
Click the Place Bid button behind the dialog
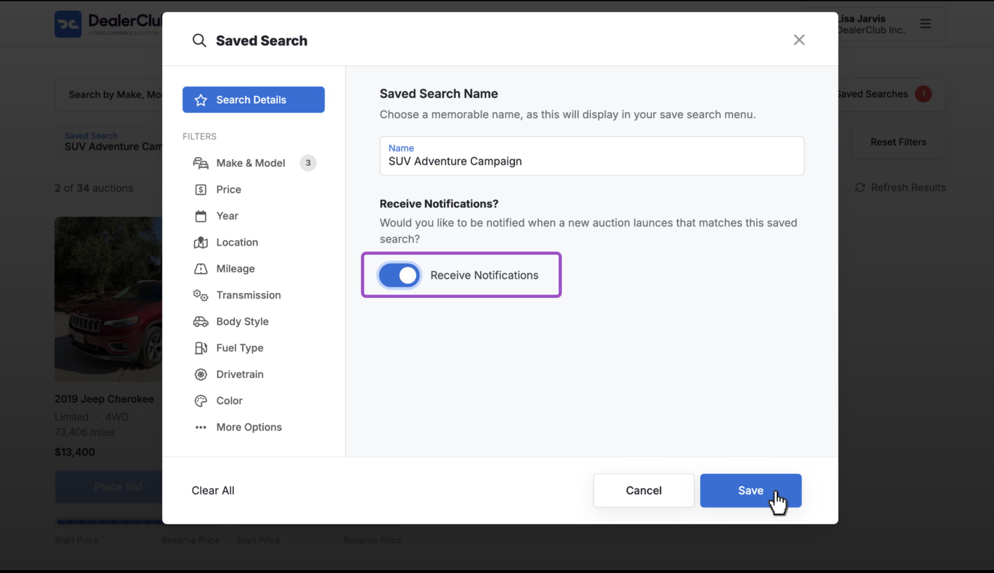coord(109,487)
